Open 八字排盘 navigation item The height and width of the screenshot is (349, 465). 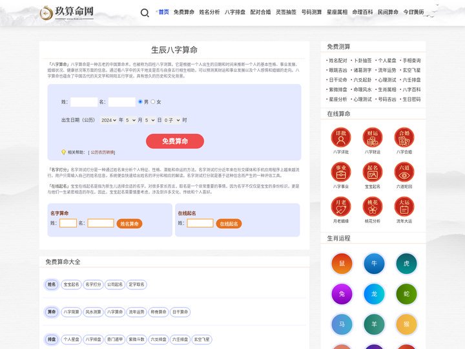point(235,12)
